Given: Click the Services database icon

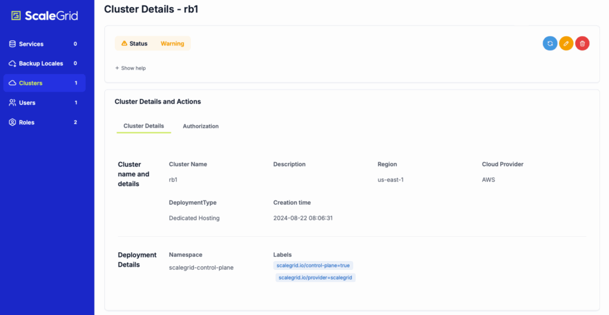Looking at the screenshot, I should [12, 44].
